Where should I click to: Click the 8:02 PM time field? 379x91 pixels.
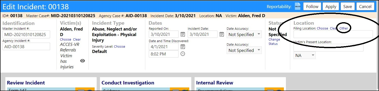tap(164, 54)
